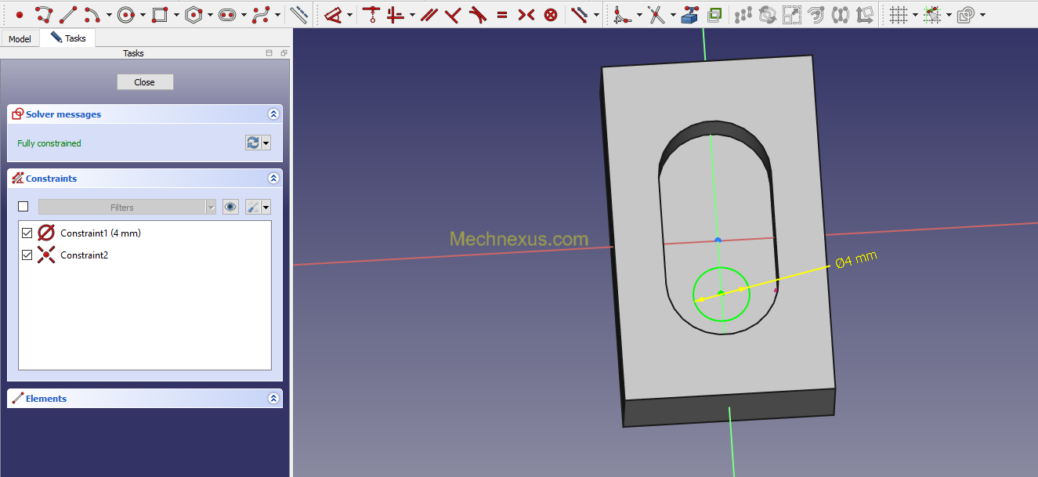Image resolution: width=1038 pixels, height=477 pixels.
Task: Toggle listed constraints visibility eye button
Action: 230,207
